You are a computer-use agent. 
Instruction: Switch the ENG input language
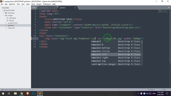[x=154, y=94]
